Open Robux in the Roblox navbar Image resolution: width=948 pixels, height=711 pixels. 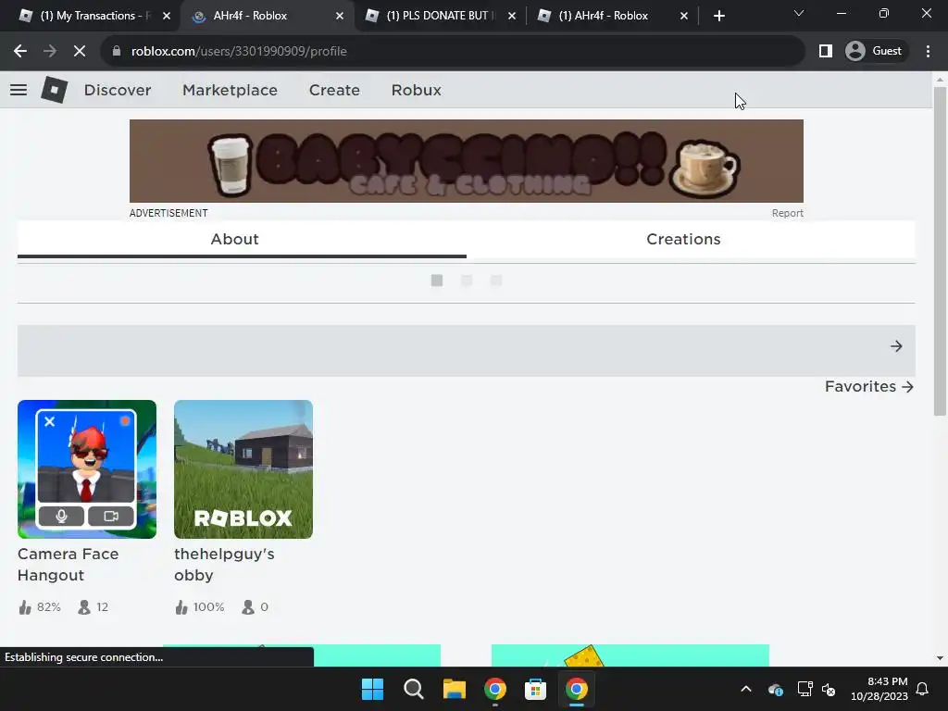point(416,90)
